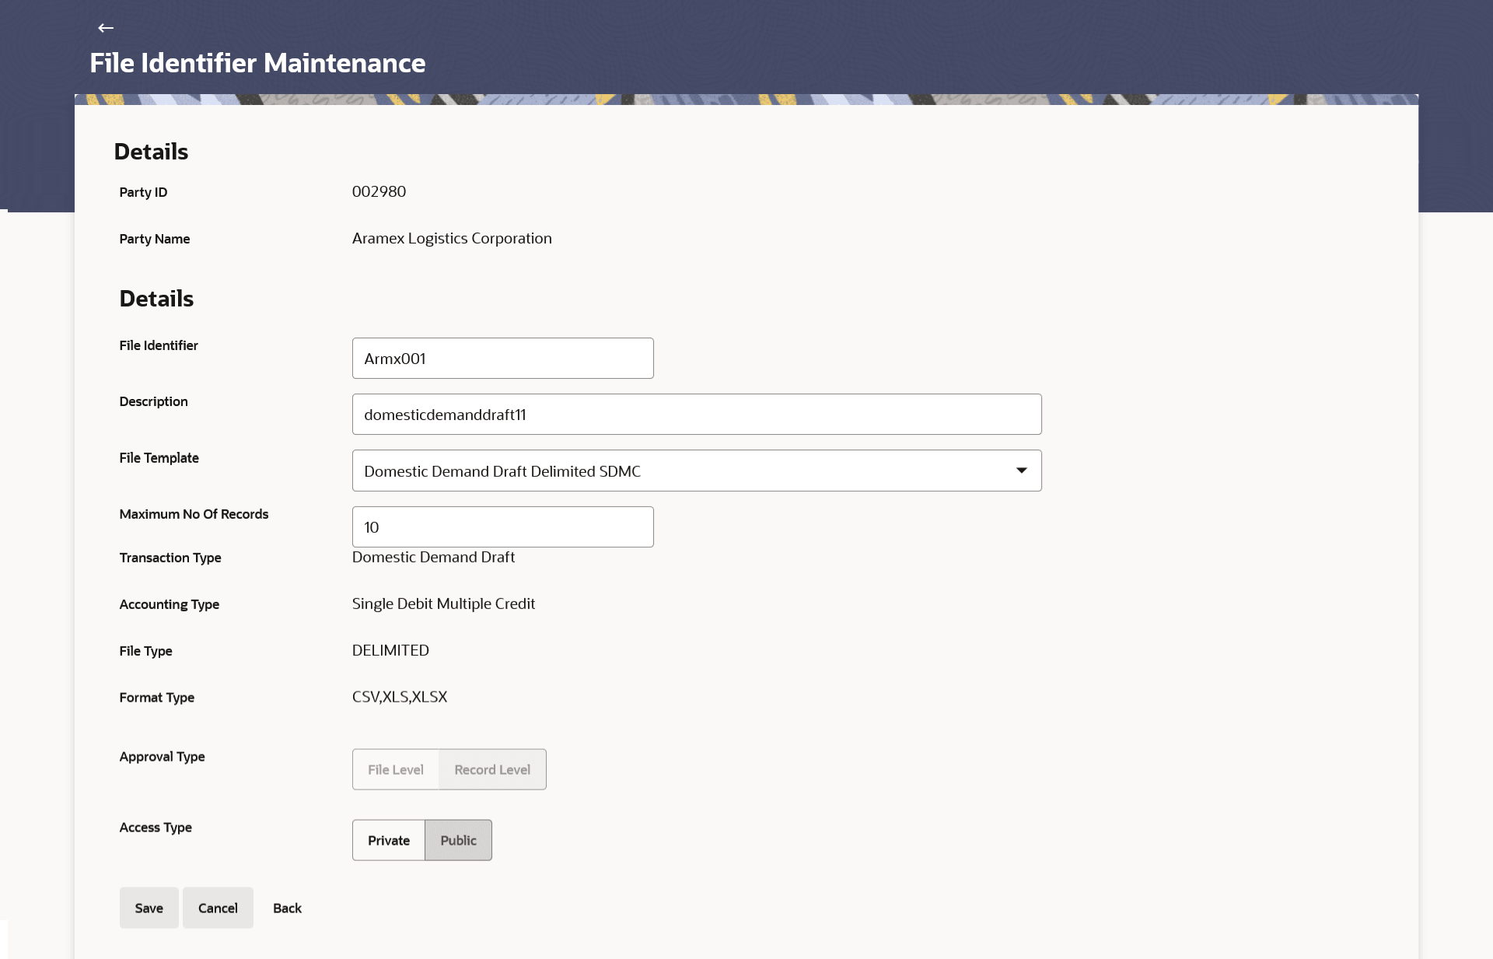Click the Transaction Type value text
This screenshot has width=1493, height=959.
coord(433,557)
